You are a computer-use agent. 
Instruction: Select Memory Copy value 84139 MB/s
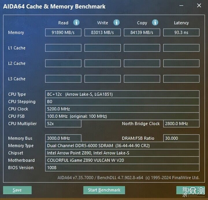tap(142, 32)
